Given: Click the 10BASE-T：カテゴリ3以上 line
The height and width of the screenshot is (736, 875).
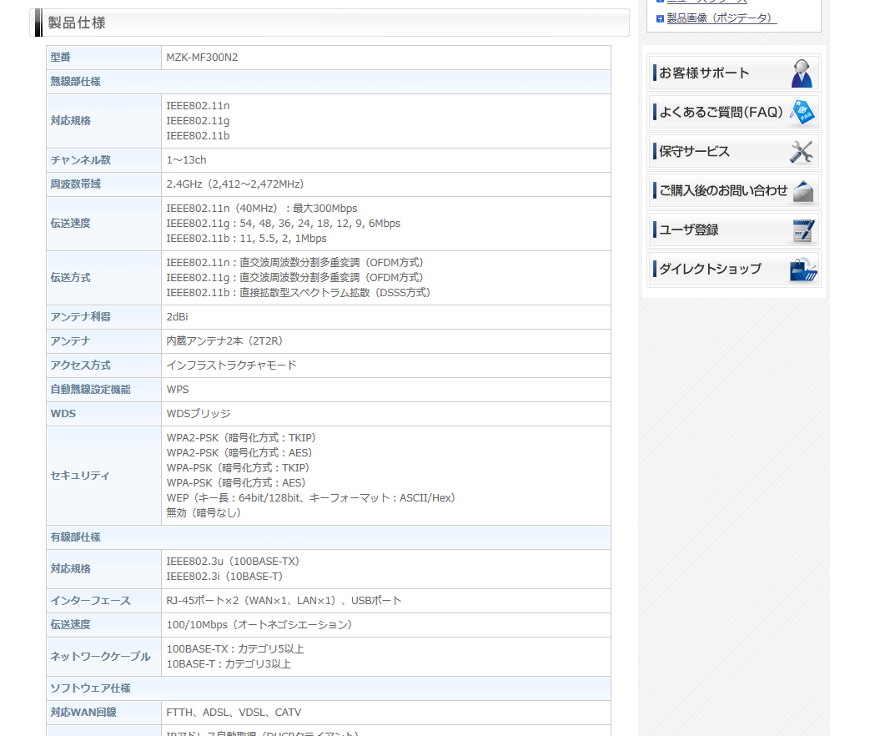Looking at the screenshot, I should click(x=229, y=664).
